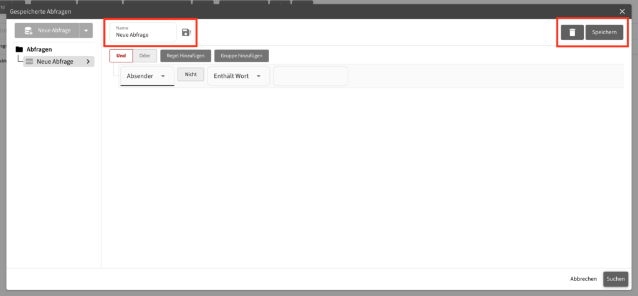Close the Gespeicherte Abfragen dialog

point(622,11)
